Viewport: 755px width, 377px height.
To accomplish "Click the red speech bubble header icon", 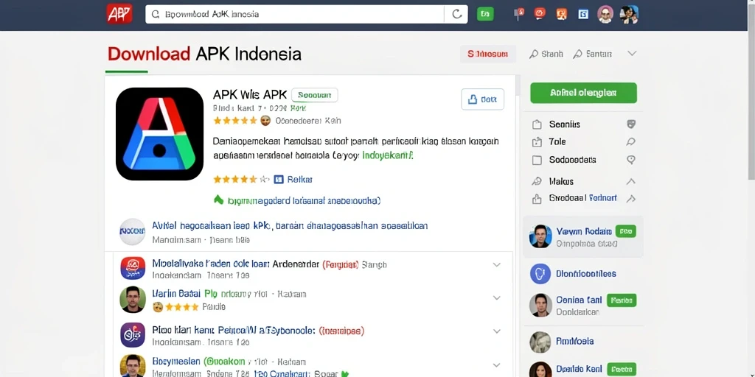I will coord(540,14).
